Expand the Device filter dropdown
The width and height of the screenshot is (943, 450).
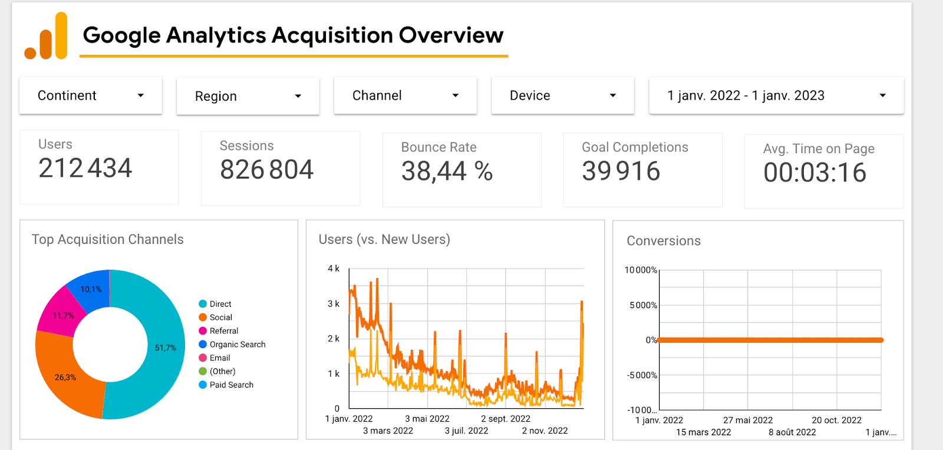pos(563,95)
